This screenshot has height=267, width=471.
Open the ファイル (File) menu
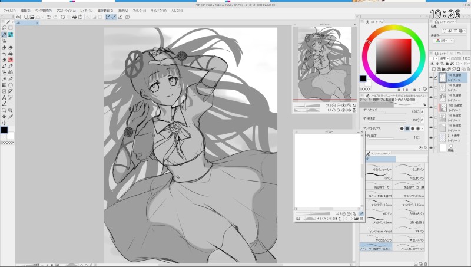click(9, 11)
